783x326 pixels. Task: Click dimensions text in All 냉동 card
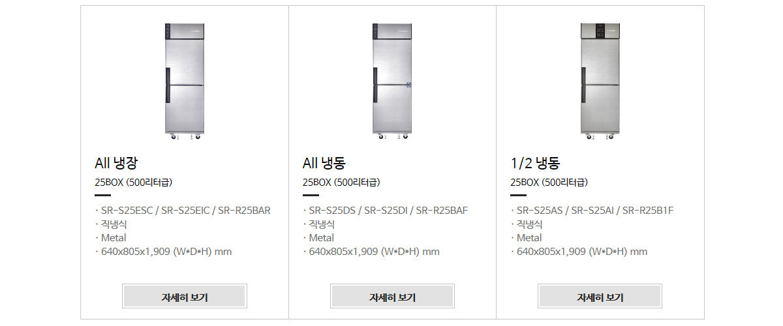click(374, 252)
